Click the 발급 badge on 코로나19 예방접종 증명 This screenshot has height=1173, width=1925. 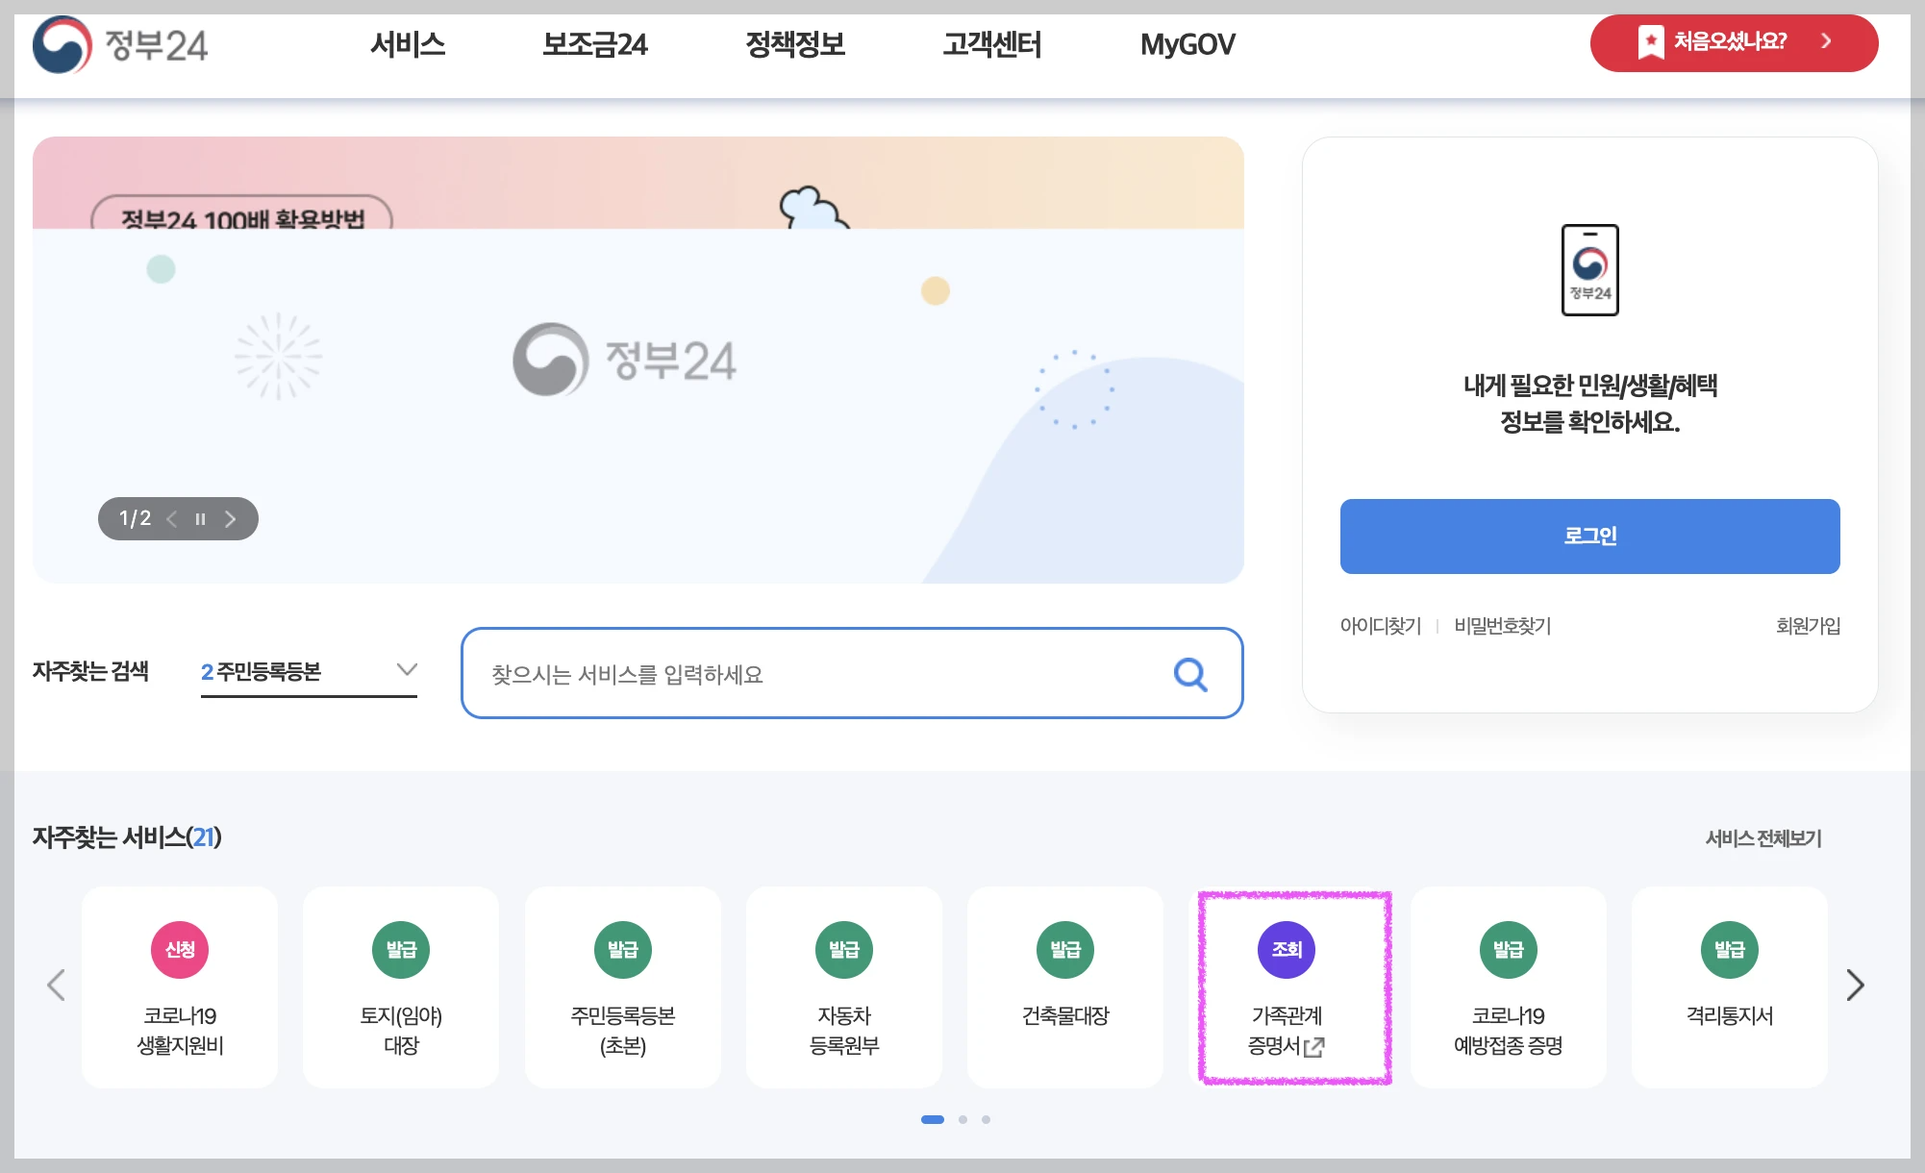click(1509, 950)
